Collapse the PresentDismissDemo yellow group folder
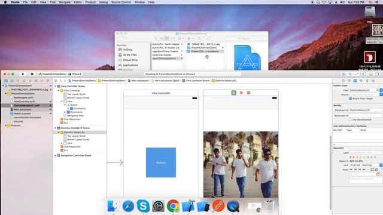Viewport: 383px width, 215px height. click(x=6, y=94)
